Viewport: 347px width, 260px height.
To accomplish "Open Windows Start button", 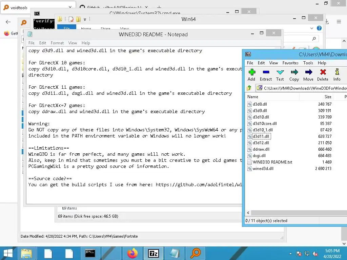I will click(8, 253).
